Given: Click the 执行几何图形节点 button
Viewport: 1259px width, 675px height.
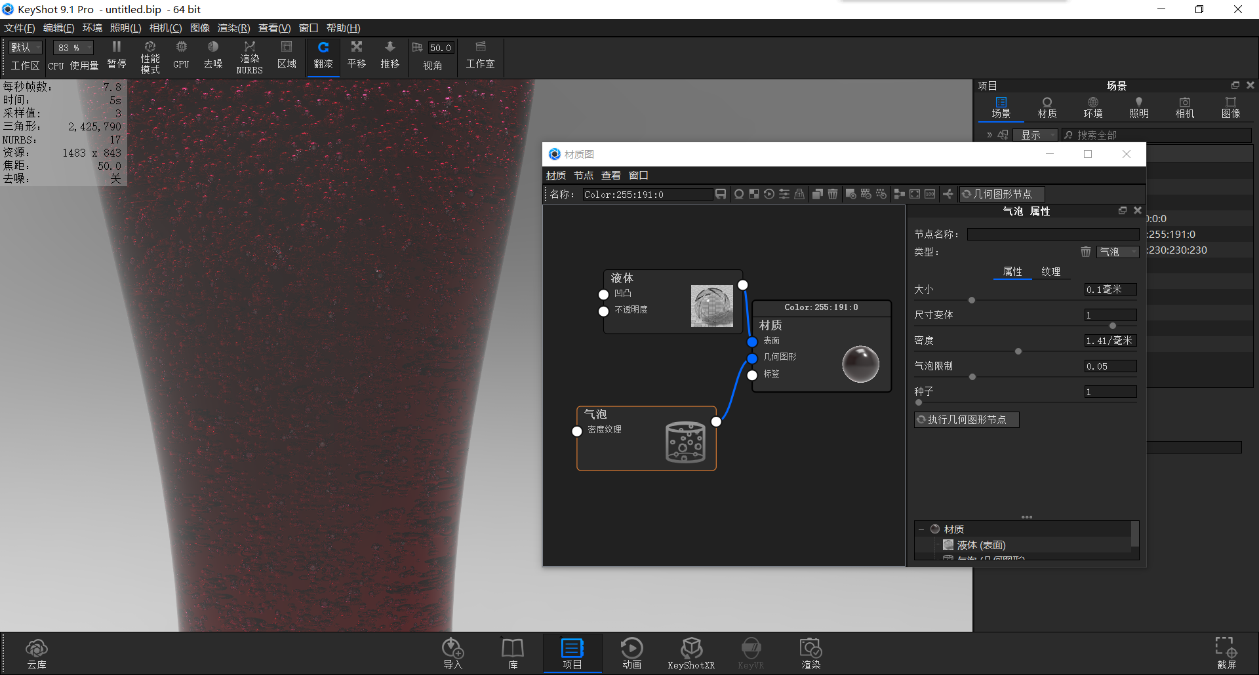Looking at the screenshot, I should point(967,419).
